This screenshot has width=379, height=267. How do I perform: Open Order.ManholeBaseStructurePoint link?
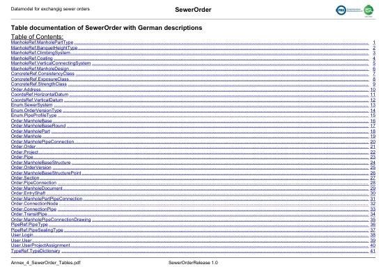pyautogui.click(x=46, y=172)
